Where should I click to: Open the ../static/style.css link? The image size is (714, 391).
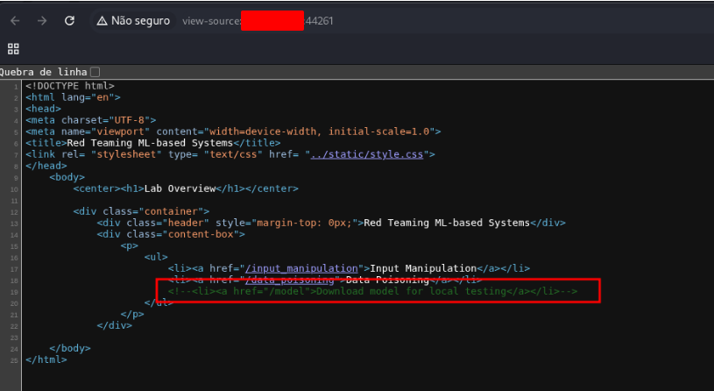pyautogui.click(x=368, y=154)
